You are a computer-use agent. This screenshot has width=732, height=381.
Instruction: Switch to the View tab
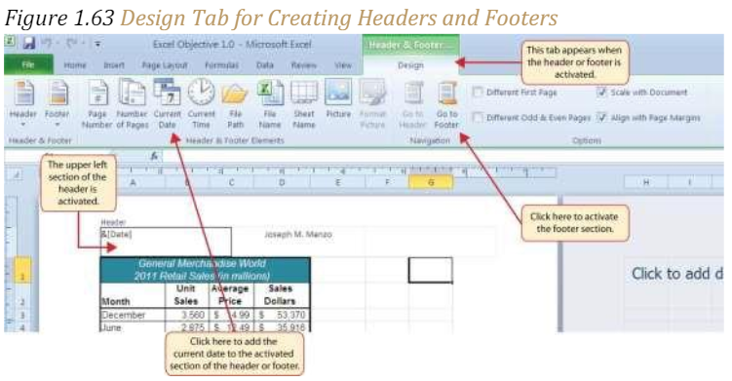coord(343,65)
